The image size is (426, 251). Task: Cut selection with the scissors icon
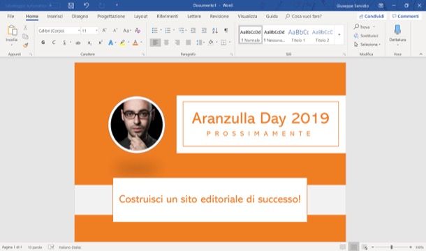25,28
